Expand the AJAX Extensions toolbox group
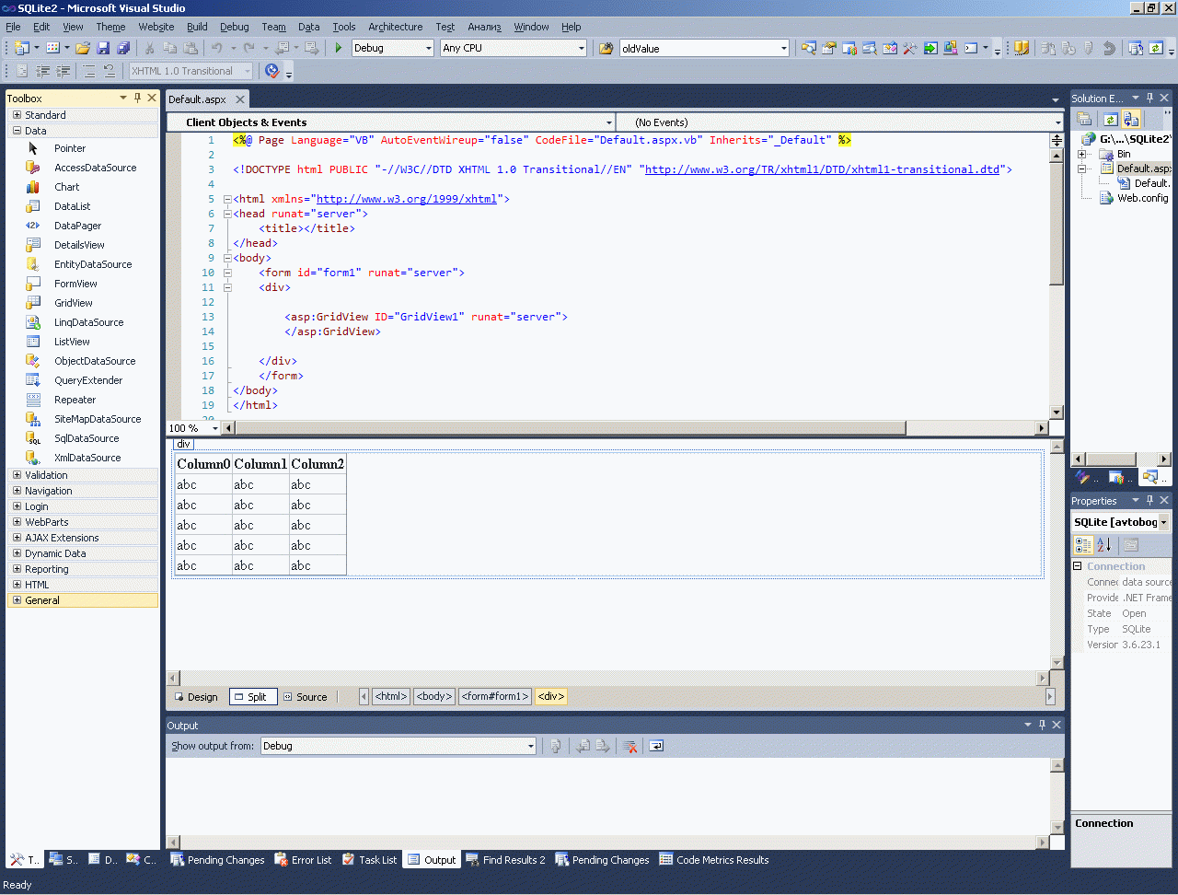 (17, 538)
